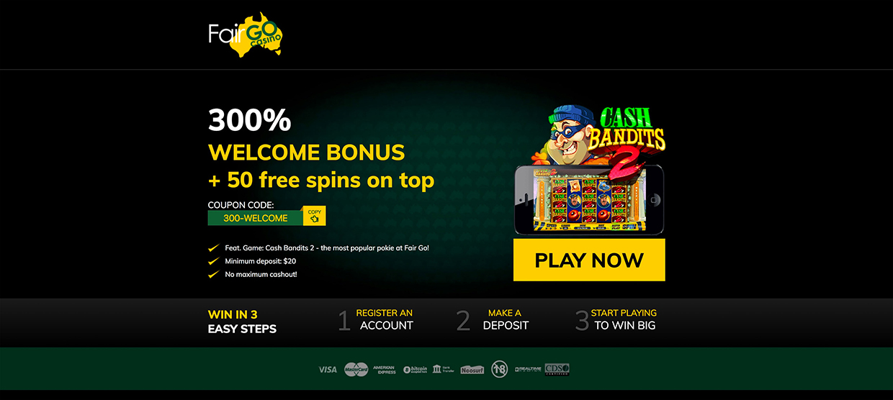893x400 pixels.
Task: Open the Register an Account step
Action: (376, 319)
